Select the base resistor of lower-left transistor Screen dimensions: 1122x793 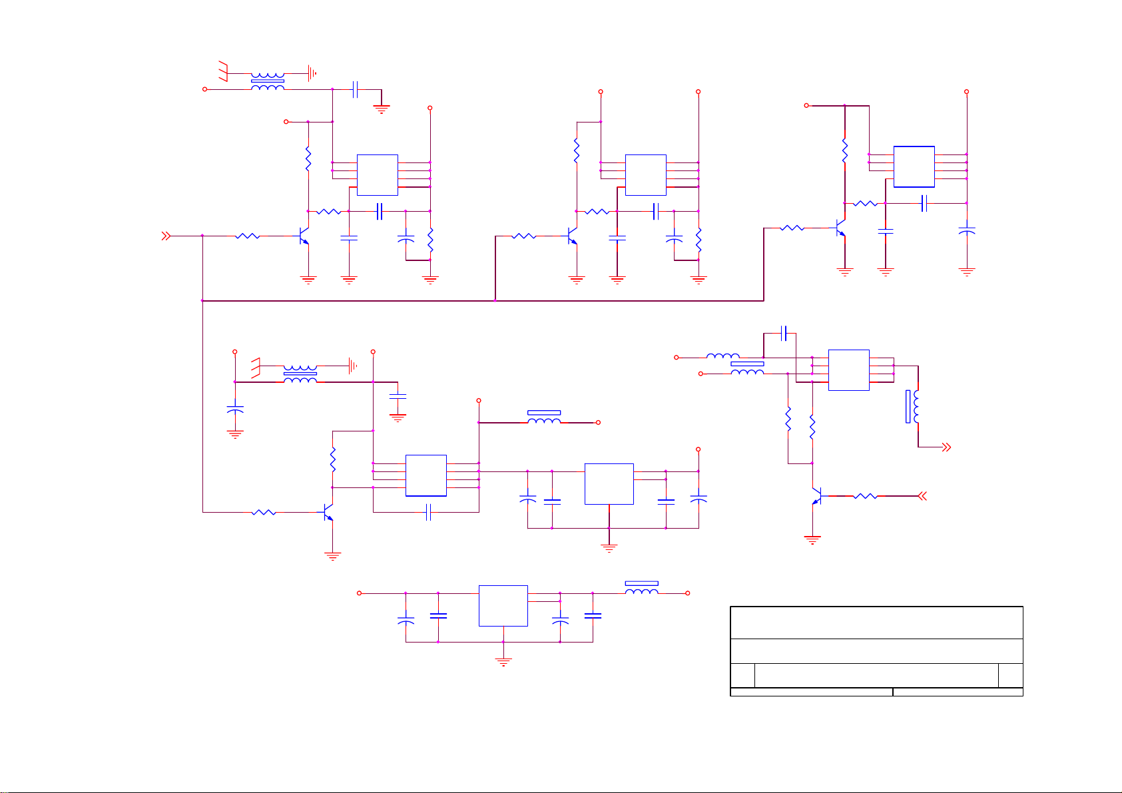(x=264, y=512)
